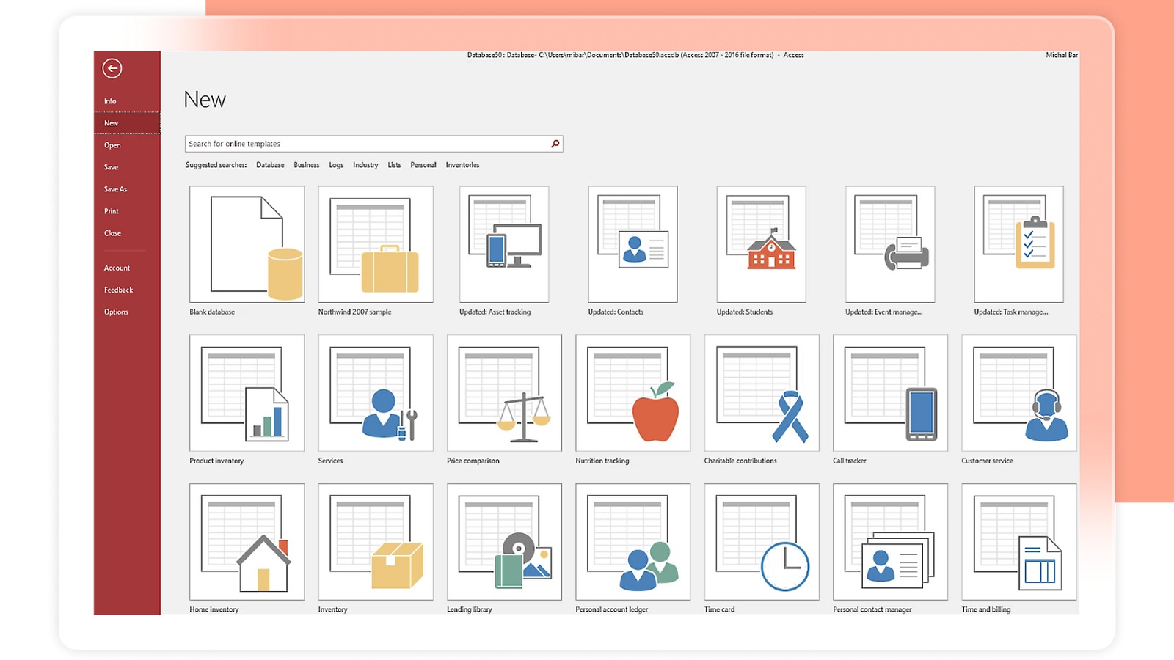1174x660 pixels.
Task: Open the Northwind 2007 sample template
Action: (x=376, y=244)
